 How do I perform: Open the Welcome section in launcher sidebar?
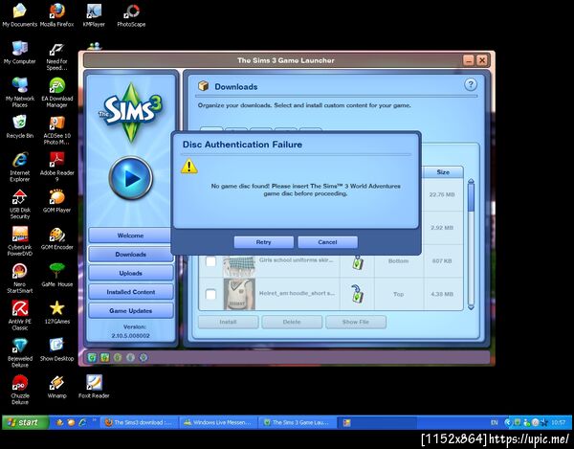[131, 236]
